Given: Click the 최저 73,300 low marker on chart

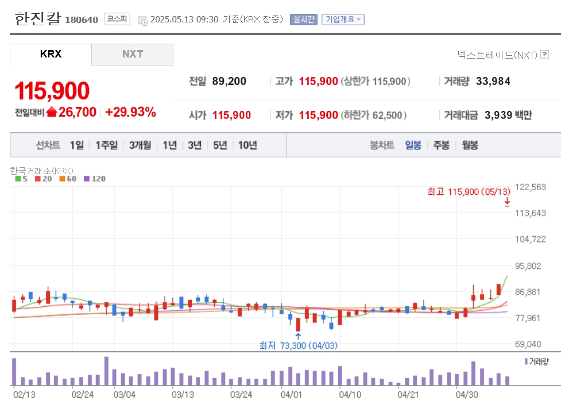Looking at the screenshot, I should [298, 345].
